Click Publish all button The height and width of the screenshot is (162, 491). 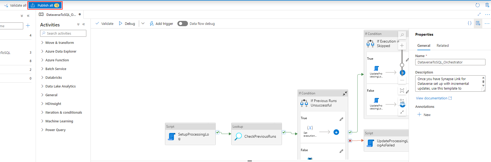(x=45, y=5)
